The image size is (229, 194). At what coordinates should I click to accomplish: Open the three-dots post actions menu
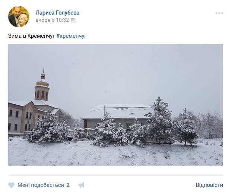(x=219, y=13)
